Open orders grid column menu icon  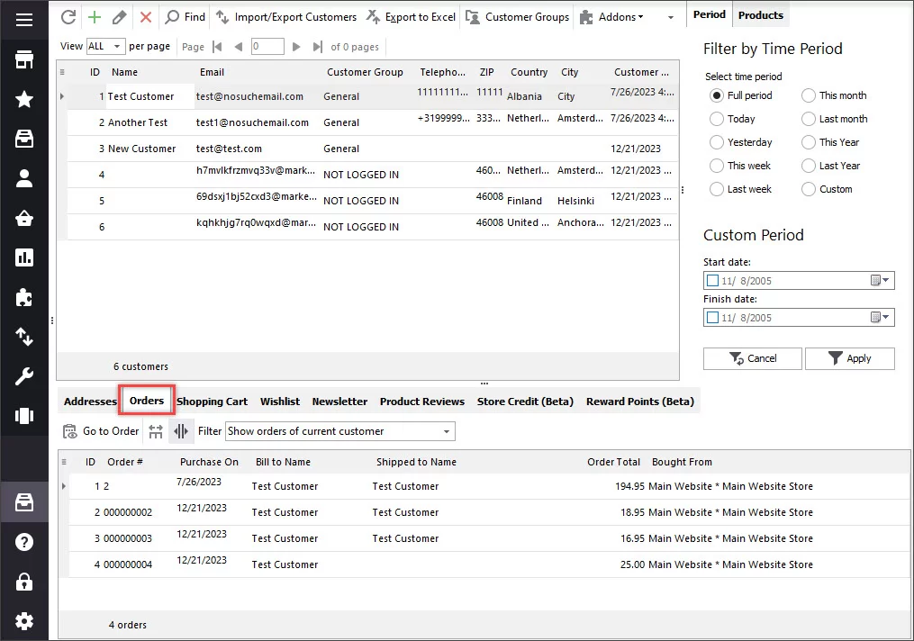pyautogui.click(x=64, y=462)
